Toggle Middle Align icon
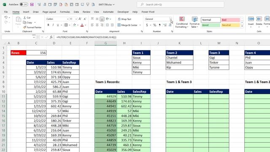The width and height of the screenshot is (270, 152). click(x=97, y=19)
